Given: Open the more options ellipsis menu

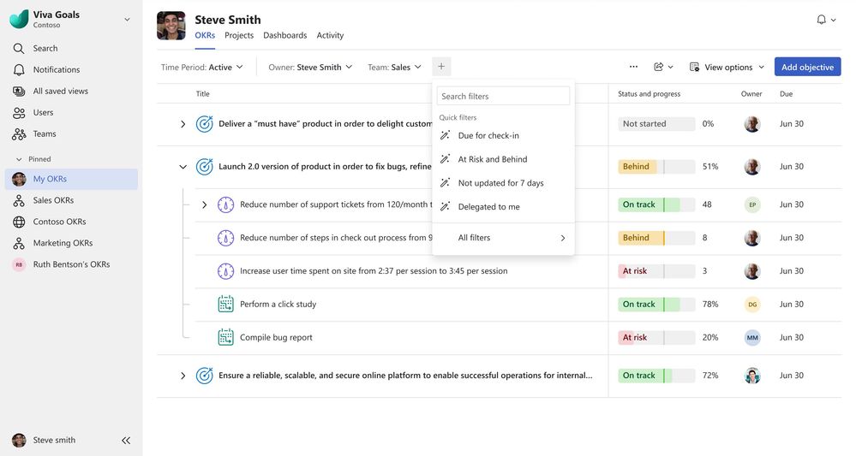Looking at the screenshot, I should [x=633, y=67].
